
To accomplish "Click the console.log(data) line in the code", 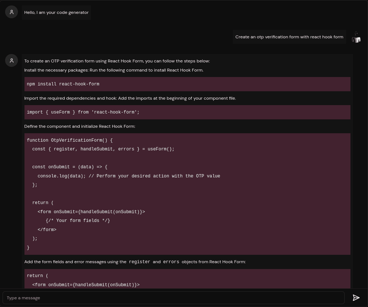I will (x=129, y=176).
